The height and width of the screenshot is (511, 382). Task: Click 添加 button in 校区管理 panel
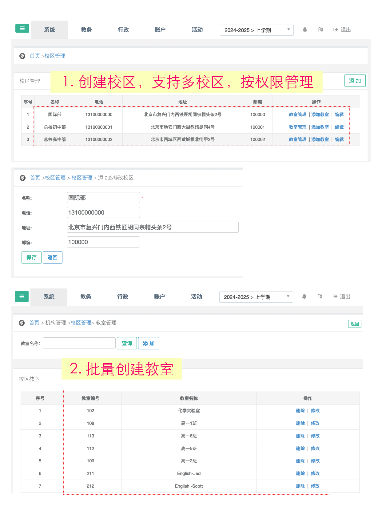355,81
